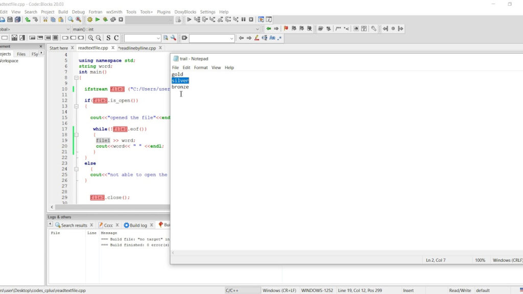Toggle bookmark with the red flag icon

click(286, 29)
